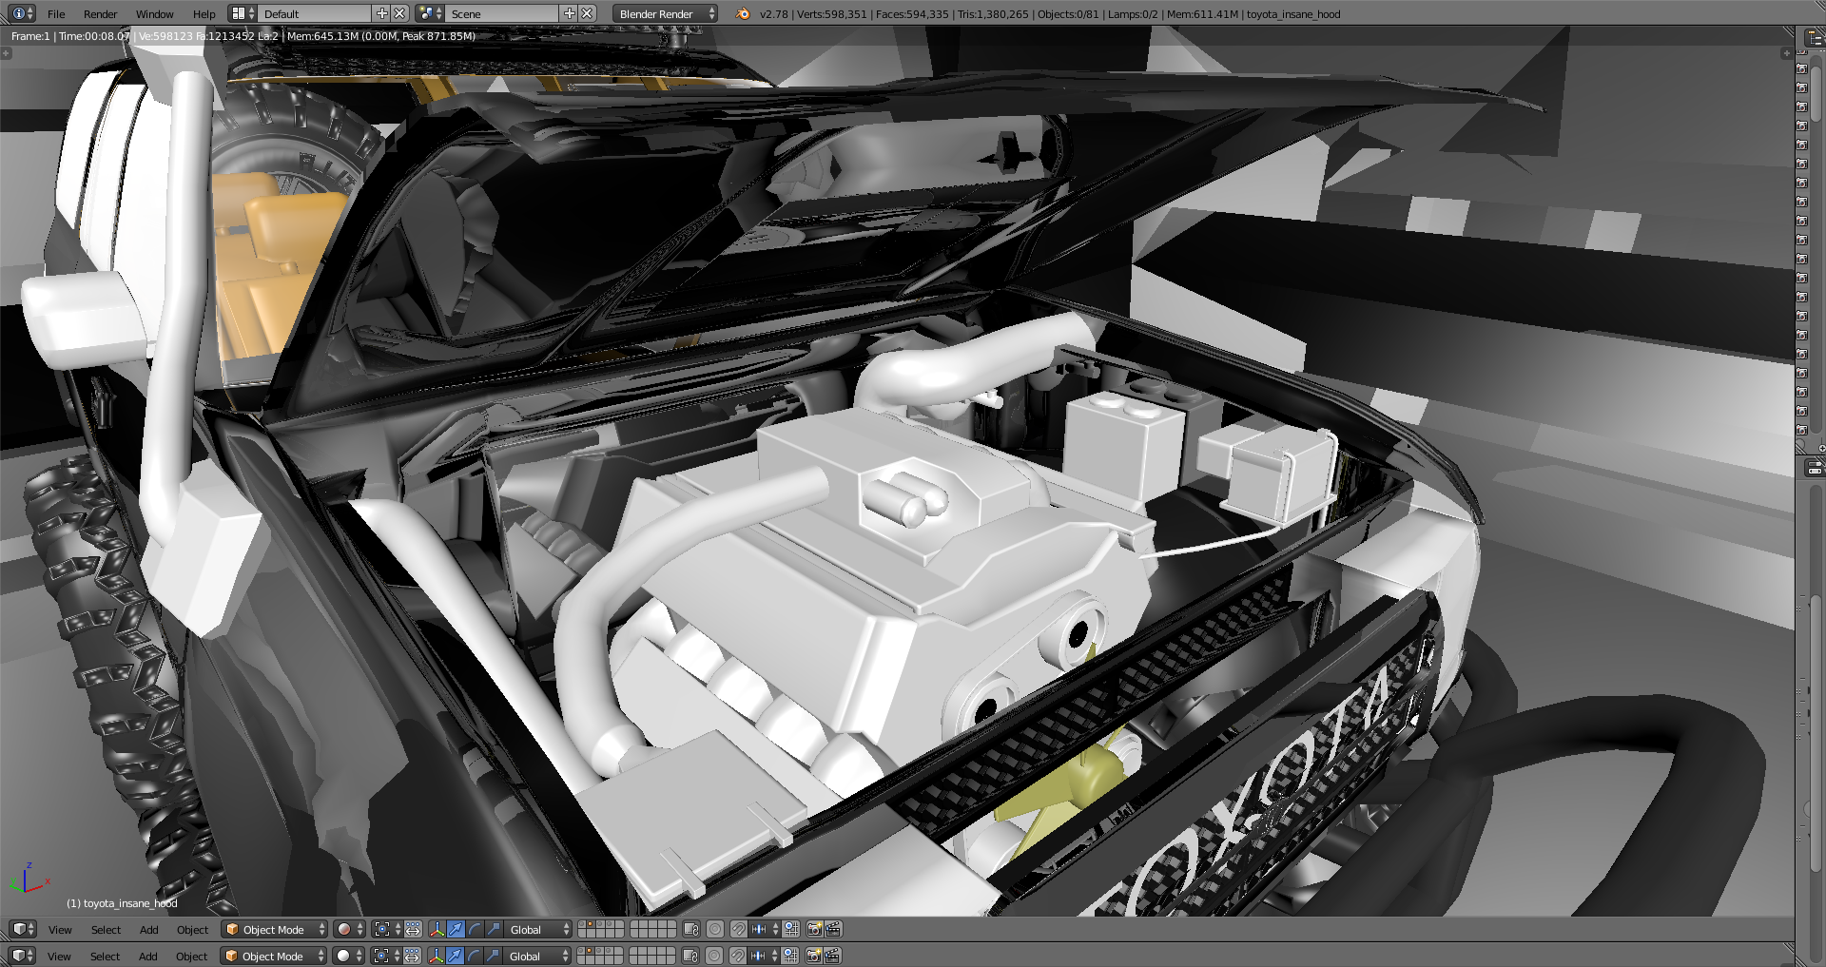Screen dimensions: 1826x967
Task: Open the Properties editor type selector
Action: tap(1815, 468)
